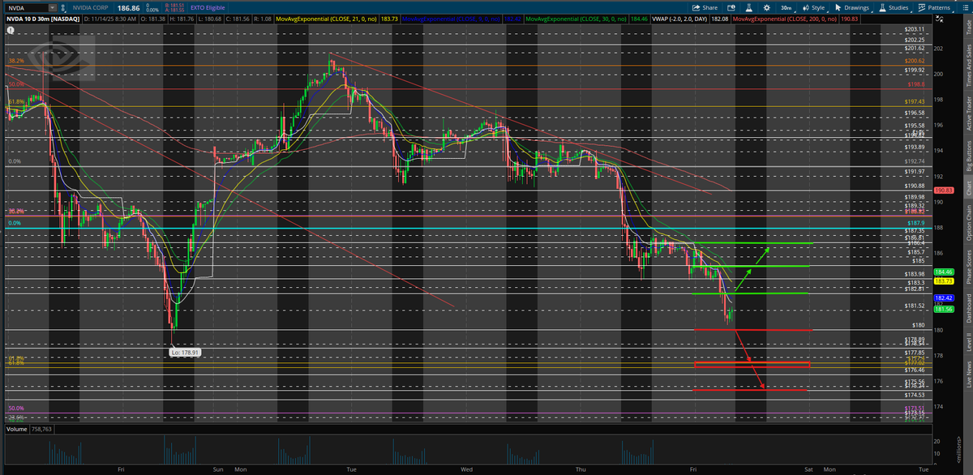Click the news alert icon beside Share
The image size is (973, 475).
click(x=731, y=7)
